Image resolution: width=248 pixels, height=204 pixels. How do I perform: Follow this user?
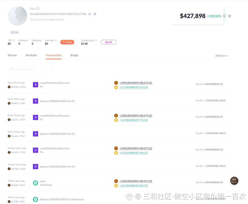click(x=67, y=42)
